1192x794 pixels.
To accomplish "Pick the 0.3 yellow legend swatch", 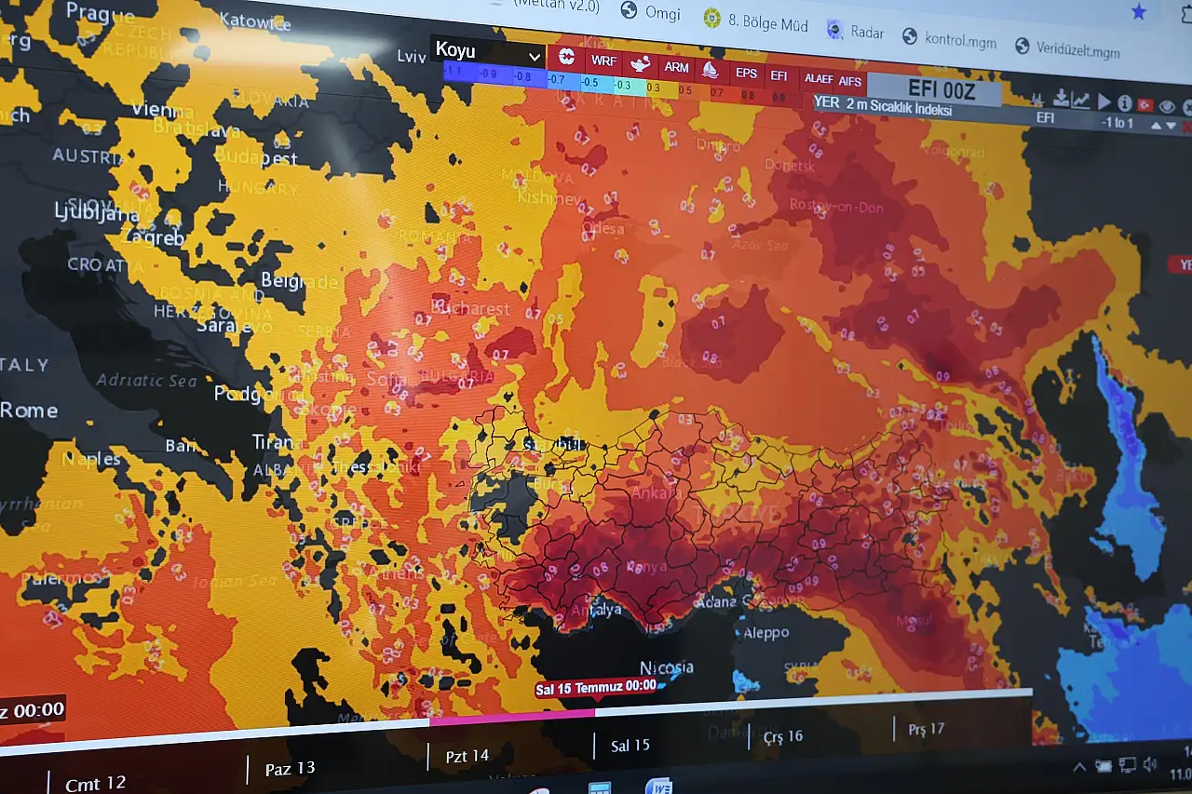I will point(662,87).
